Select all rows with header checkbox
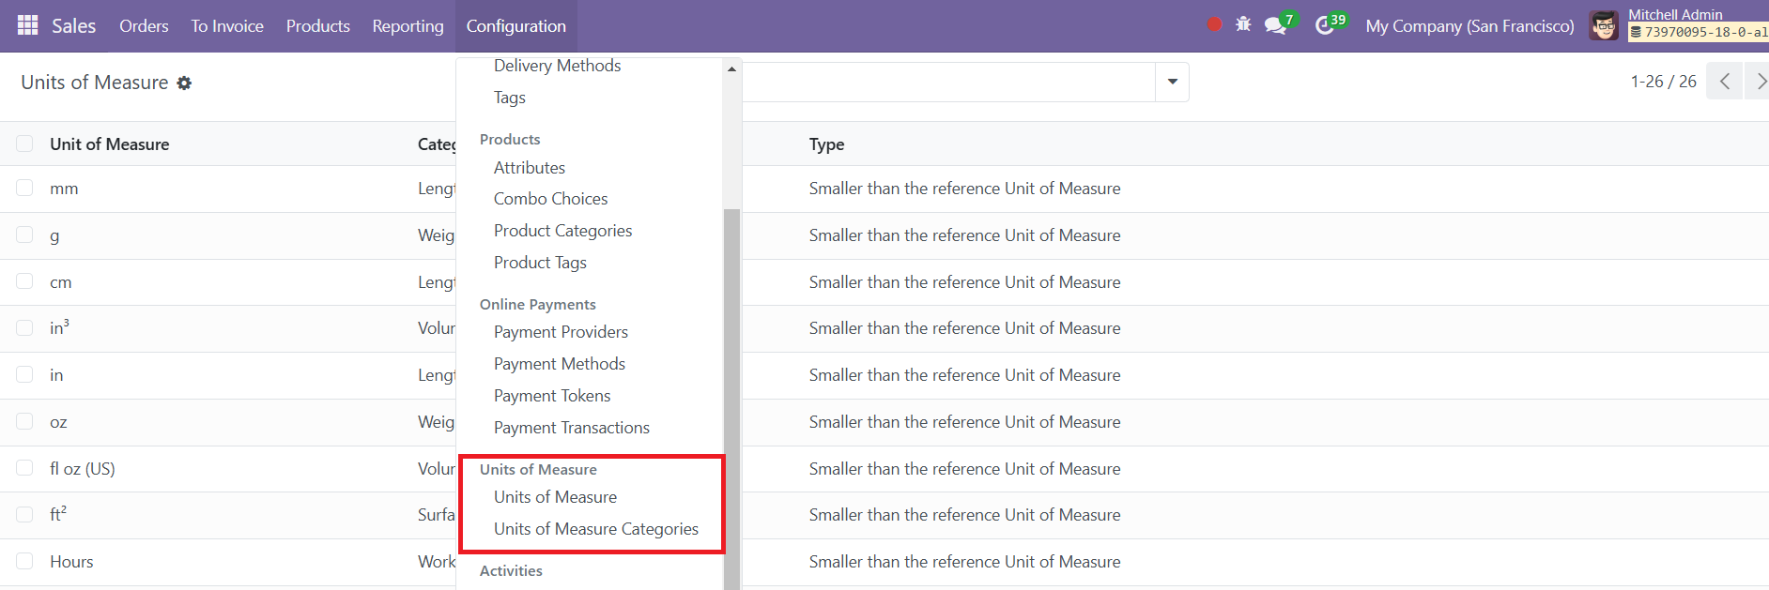Image resolution: width=1769 pixels, height=590 pixels. pos(24,144)
